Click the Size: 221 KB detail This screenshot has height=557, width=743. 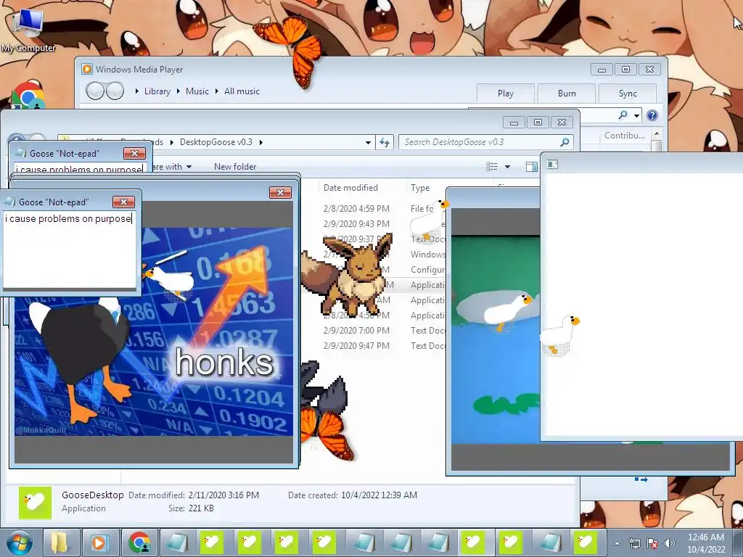191,508
